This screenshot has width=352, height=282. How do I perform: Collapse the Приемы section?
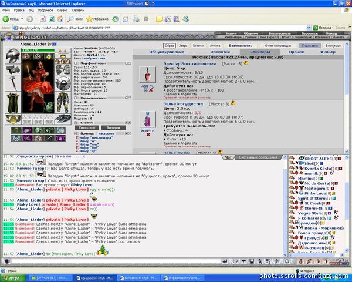click(x=76, y=133)
